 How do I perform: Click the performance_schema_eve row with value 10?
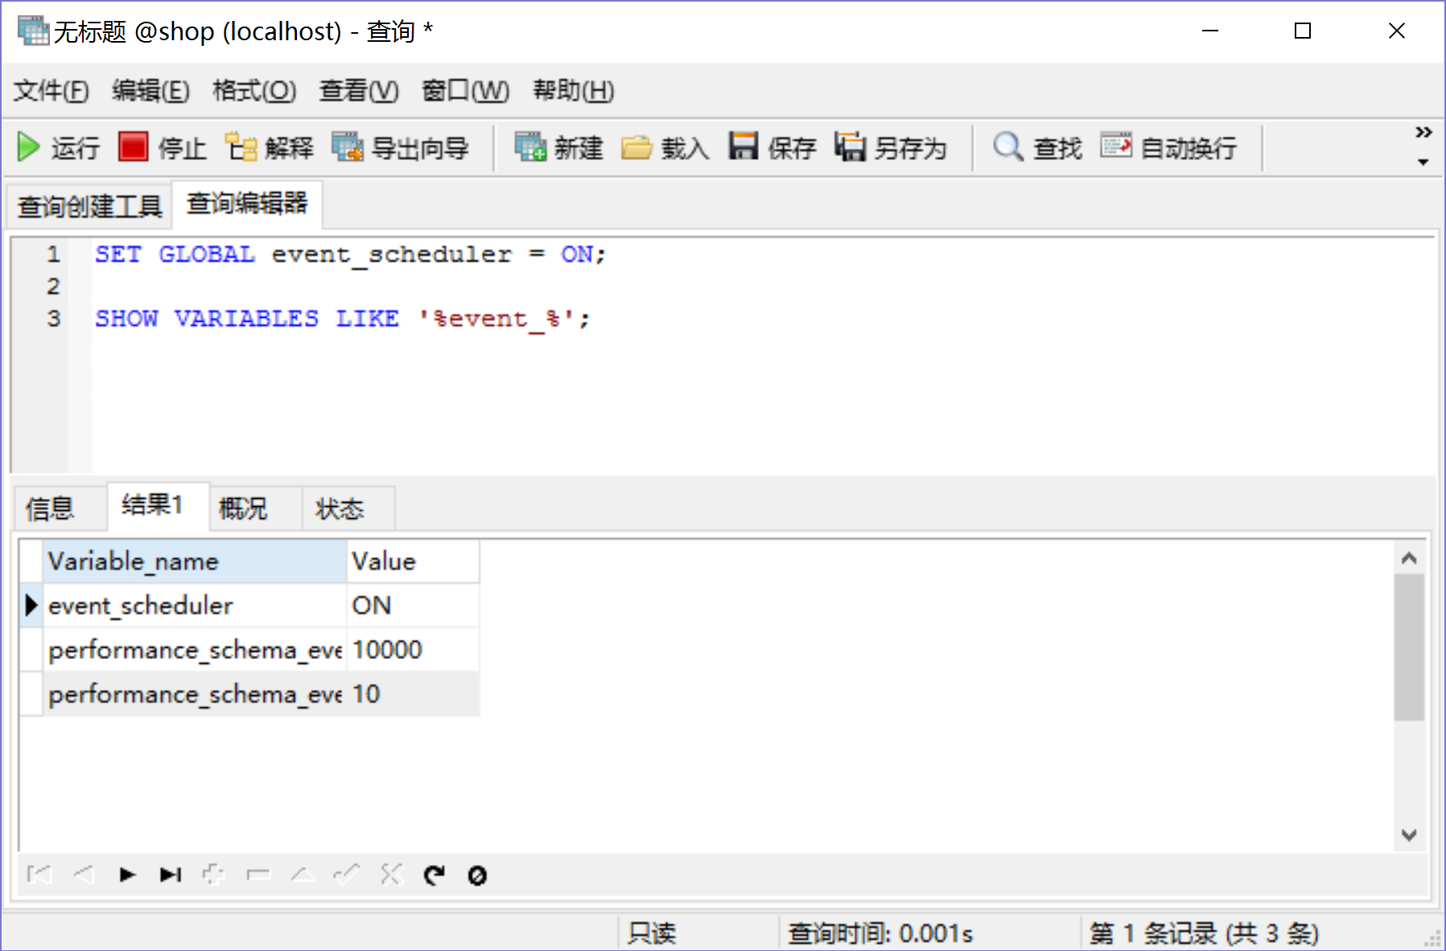(195, 694)
